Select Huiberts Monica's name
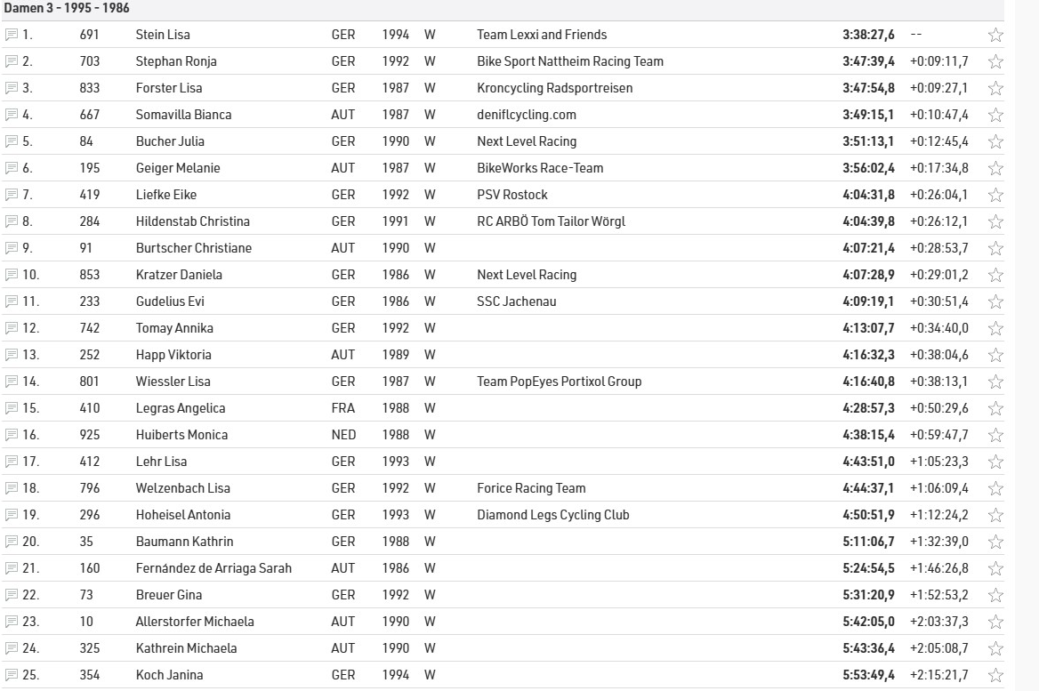The height and width of the screenshot is (691, 1039). click(181, 435)
